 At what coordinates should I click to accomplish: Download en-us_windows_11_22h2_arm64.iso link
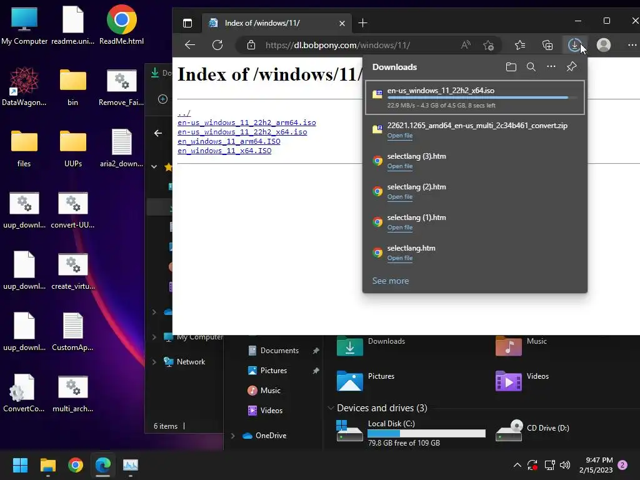[246, 122]
